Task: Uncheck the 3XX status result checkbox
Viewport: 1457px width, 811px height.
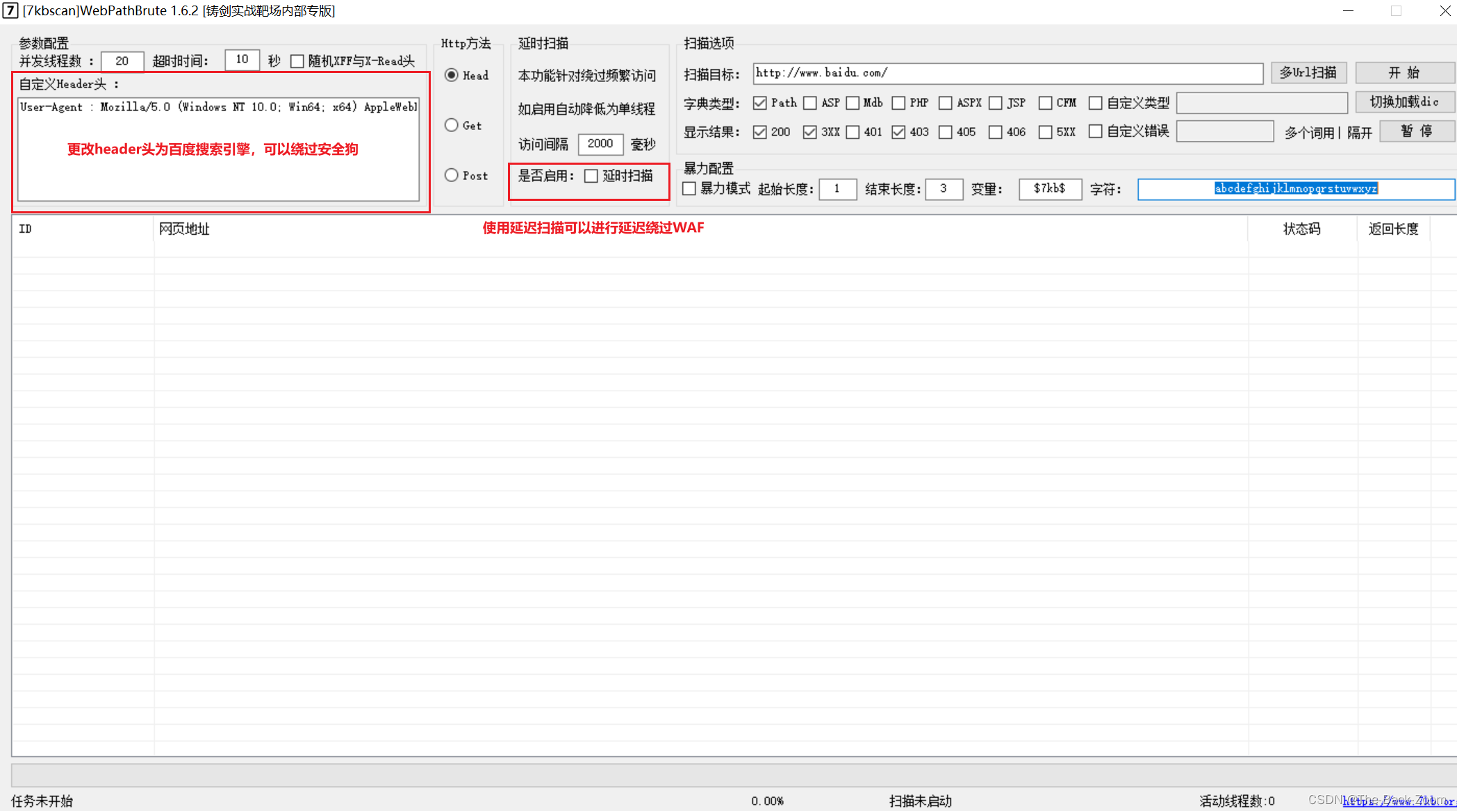Action: [810, 132]
